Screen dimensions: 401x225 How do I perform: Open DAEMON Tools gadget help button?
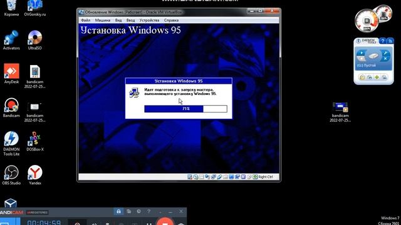pos(383,41)
